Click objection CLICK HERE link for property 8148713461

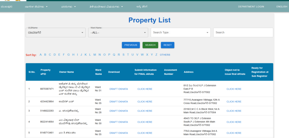(234, 133)
